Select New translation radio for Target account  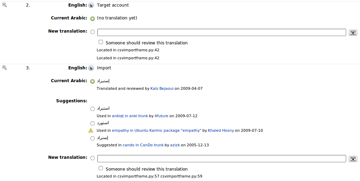(x=92, y=32)
